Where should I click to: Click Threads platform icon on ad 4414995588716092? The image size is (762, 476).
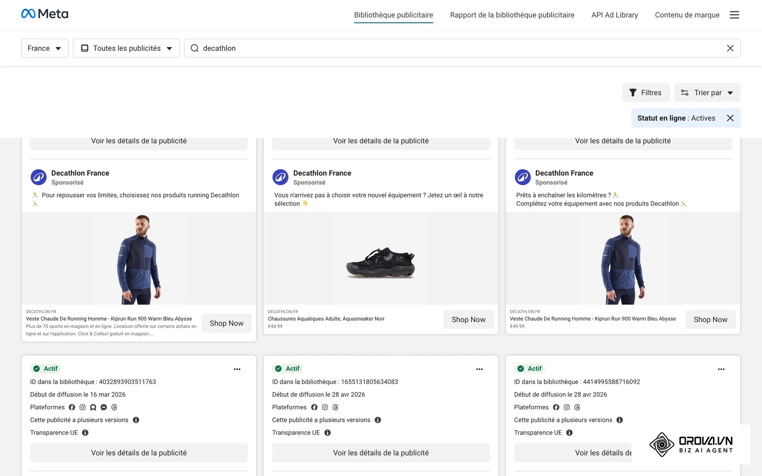pos(577,407)
